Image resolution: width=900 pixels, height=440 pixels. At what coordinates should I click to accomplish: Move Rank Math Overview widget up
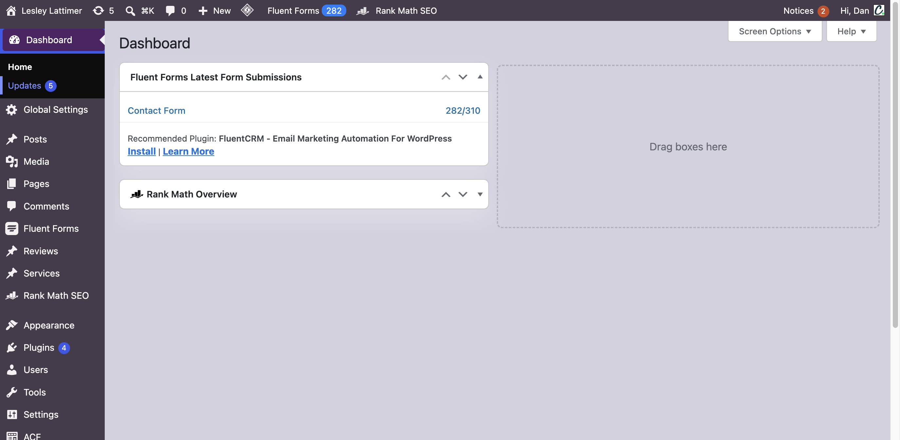tap(445, 195)
